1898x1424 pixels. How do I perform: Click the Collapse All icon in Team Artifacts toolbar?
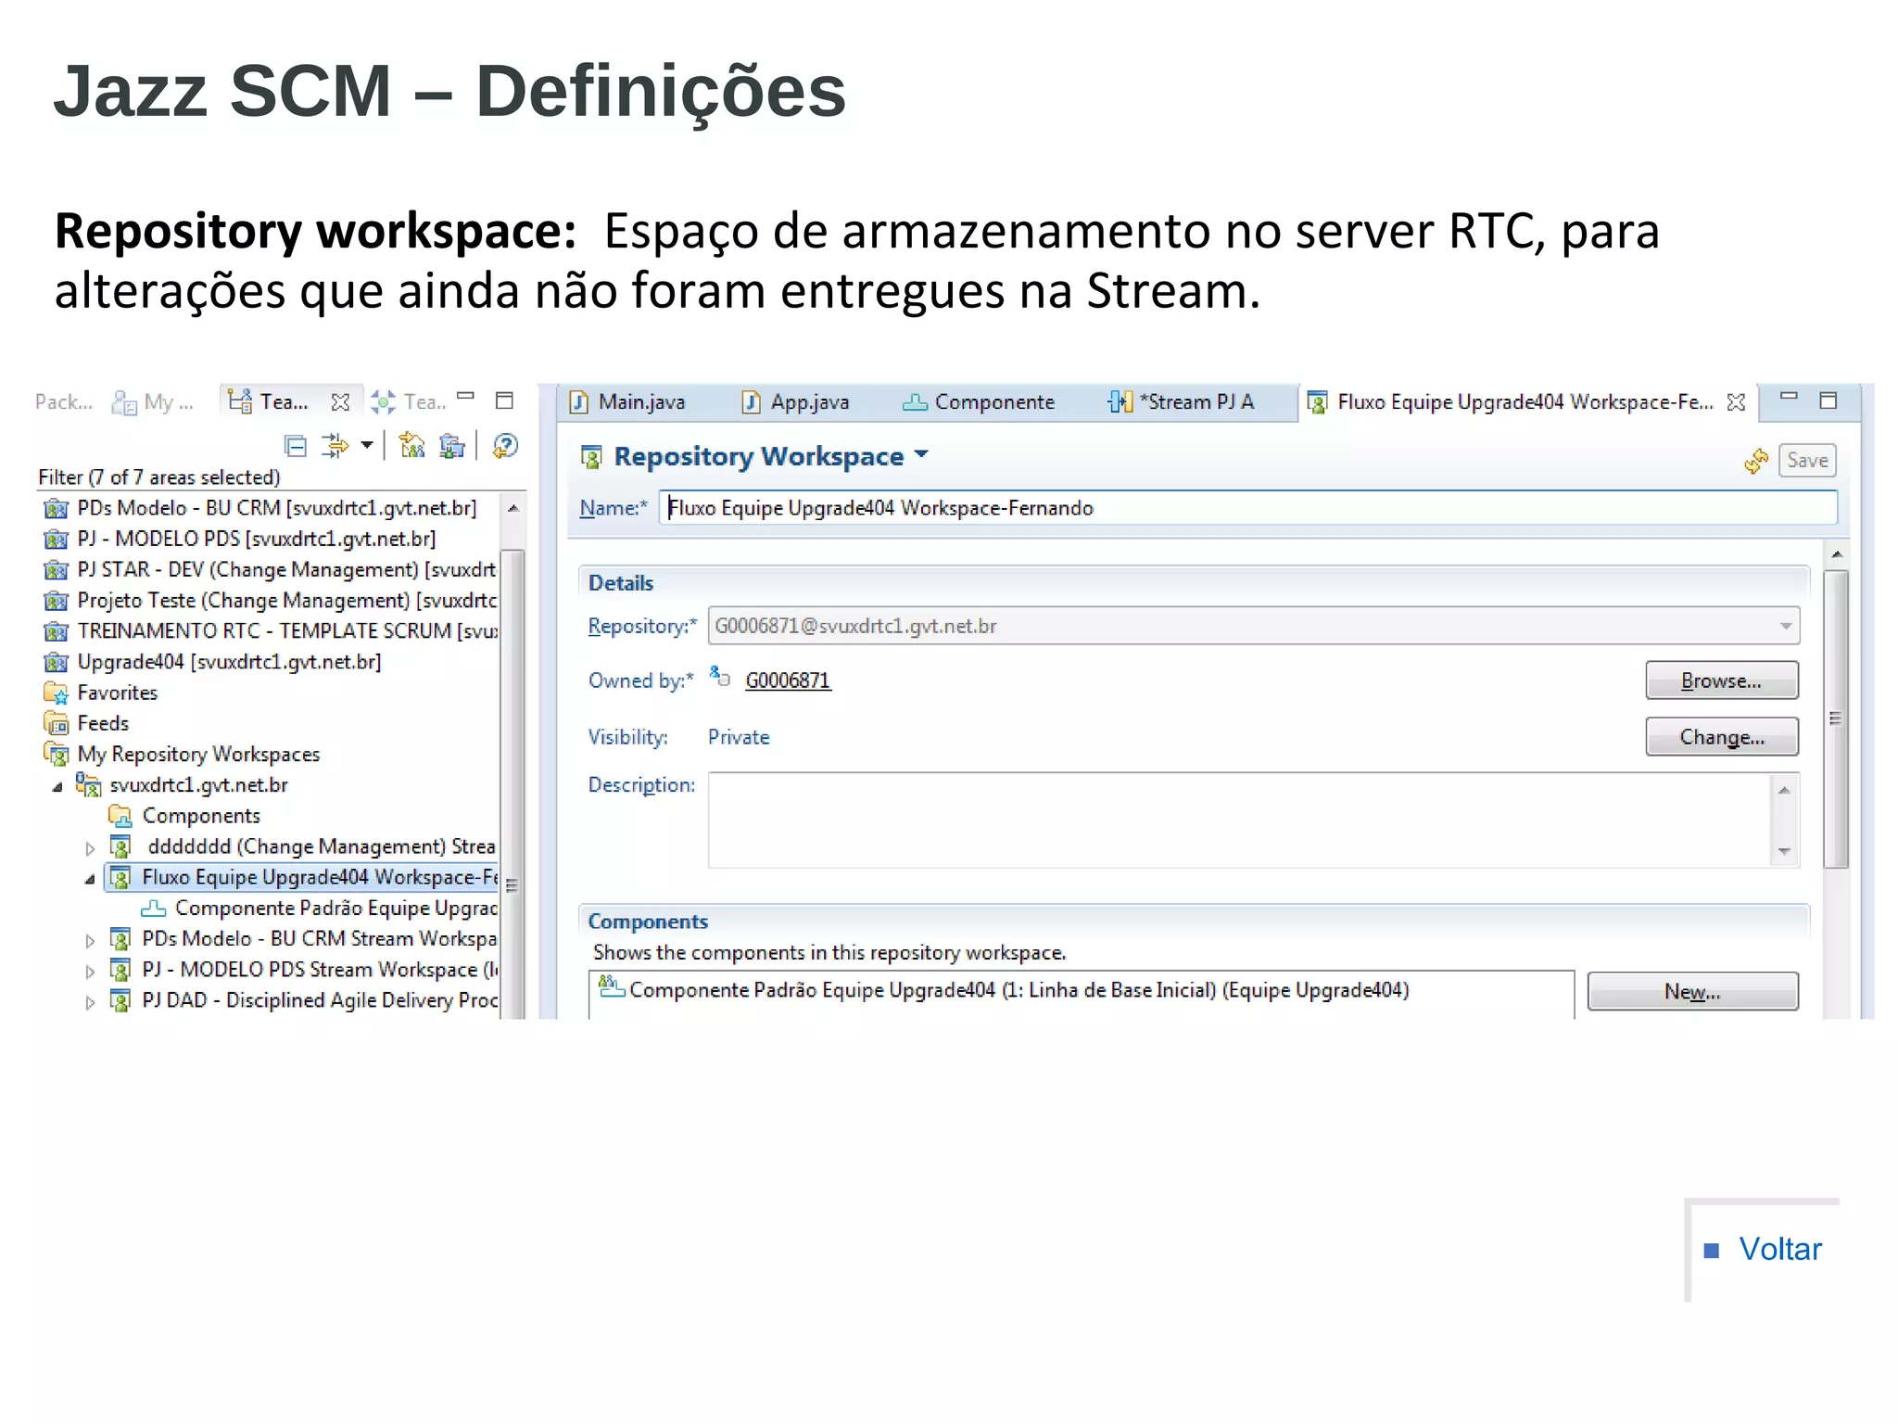pyautogui.click(x=296, y=447)
